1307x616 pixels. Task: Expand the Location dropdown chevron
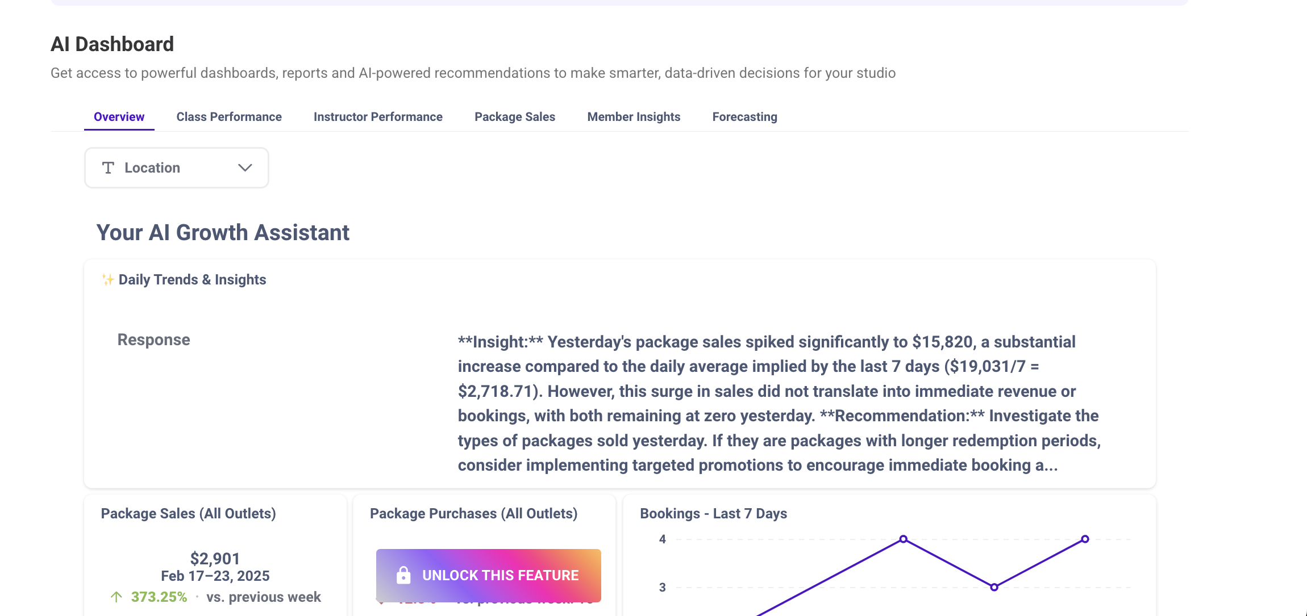pyautogui.click(x=245, y=168)
